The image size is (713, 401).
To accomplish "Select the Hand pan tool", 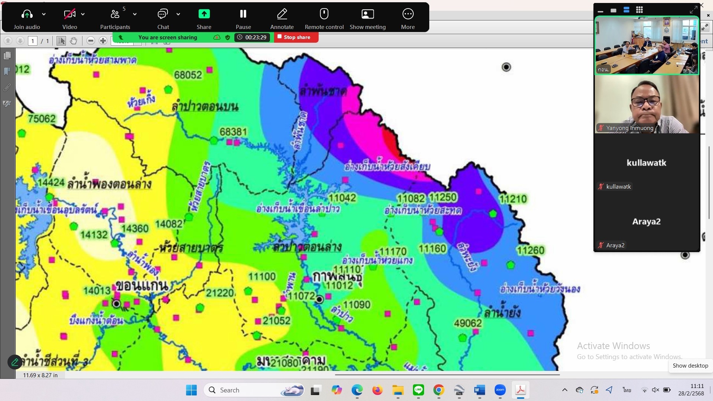I will click(74, 41).
